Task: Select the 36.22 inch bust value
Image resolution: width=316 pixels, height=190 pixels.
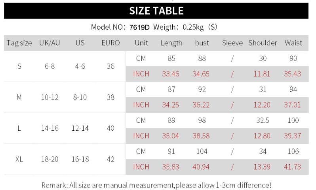Action: pos(202,105)
